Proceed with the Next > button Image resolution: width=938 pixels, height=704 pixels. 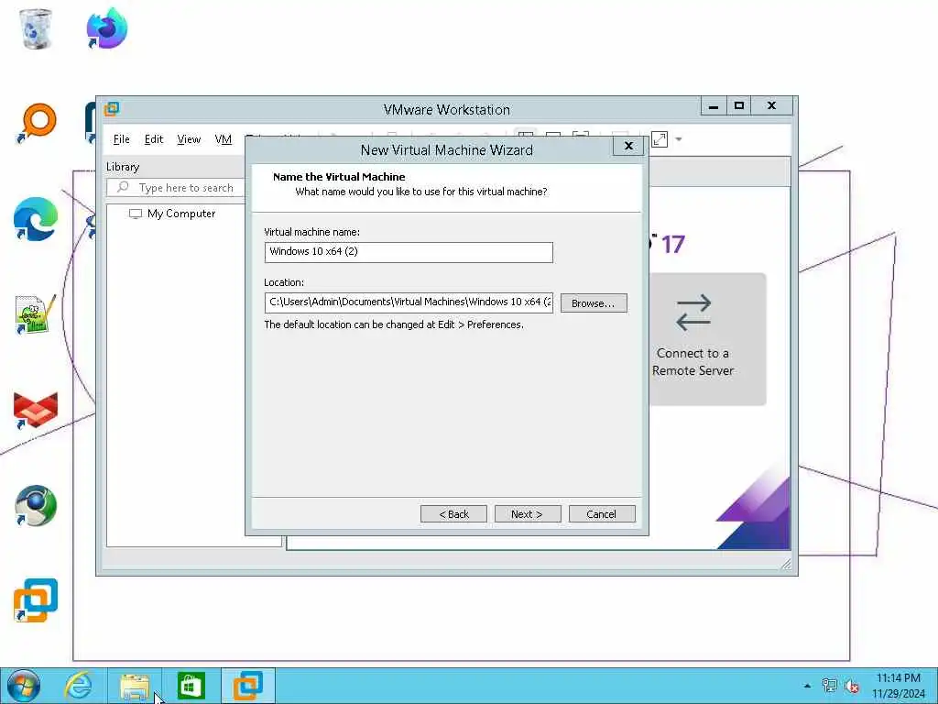tap(528, 514)
